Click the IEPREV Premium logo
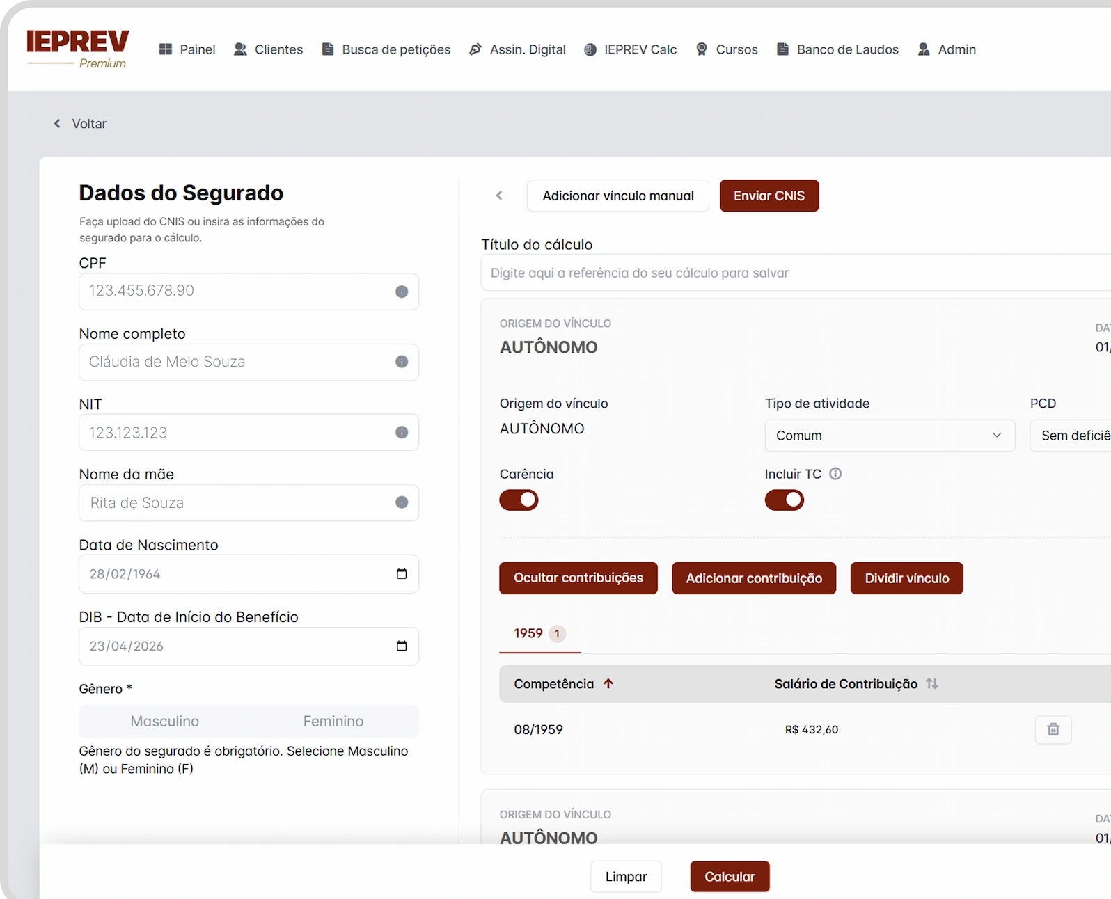1111x899 pixels. (78, 49)
